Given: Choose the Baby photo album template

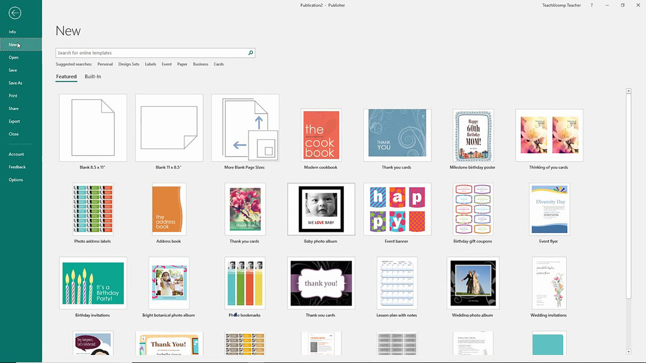Looking at the screenshot, I should [321, 209].
